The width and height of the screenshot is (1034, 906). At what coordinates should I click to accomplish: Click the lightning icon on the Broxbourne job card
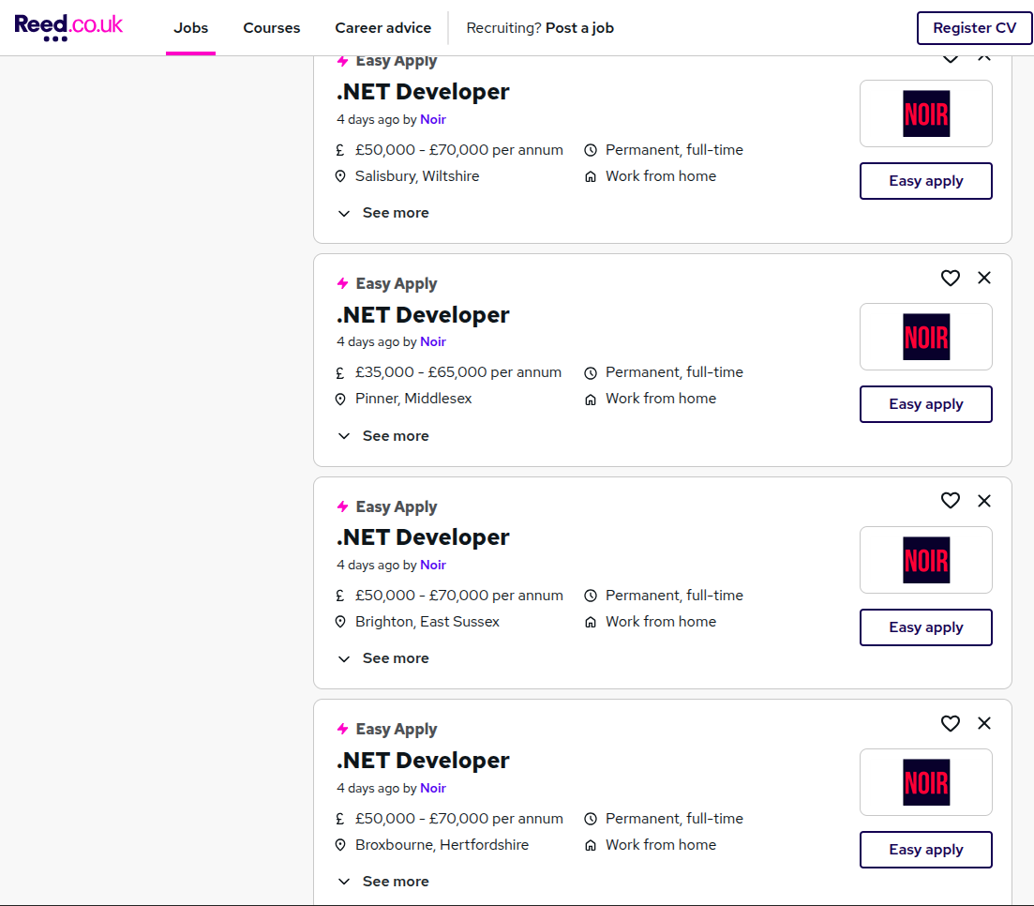tap(343, 729)
